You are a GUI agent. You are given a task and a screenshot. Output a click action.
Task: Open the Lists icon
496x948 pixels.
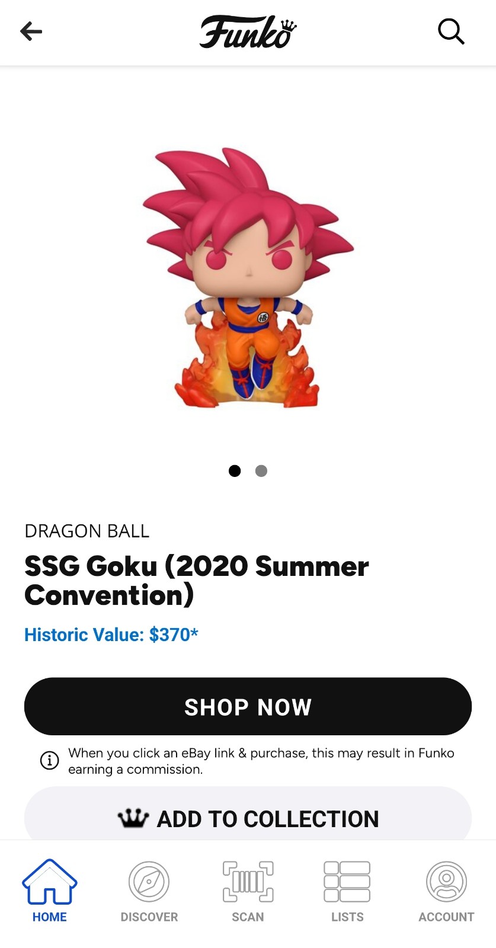pos(347,882)
